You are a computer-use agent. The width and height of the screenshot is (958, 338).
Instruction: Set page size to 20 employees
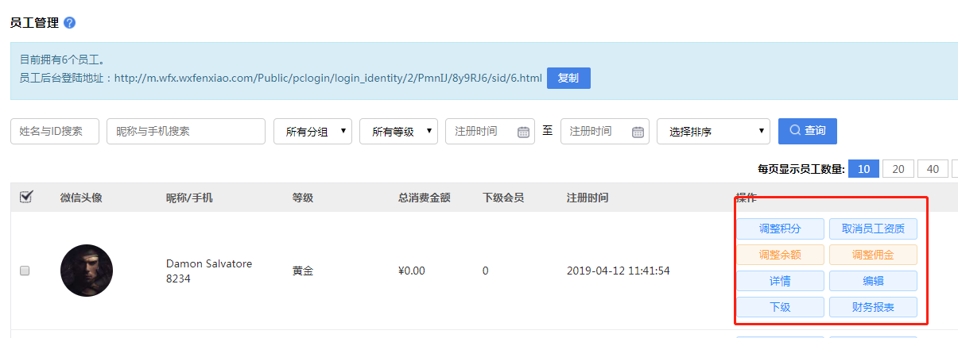pos(898,169)
